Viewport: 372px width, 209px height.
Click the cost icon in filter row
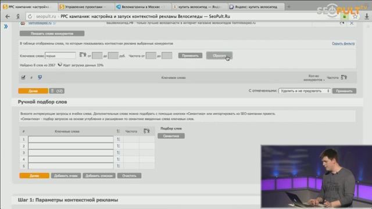[83, 55]
